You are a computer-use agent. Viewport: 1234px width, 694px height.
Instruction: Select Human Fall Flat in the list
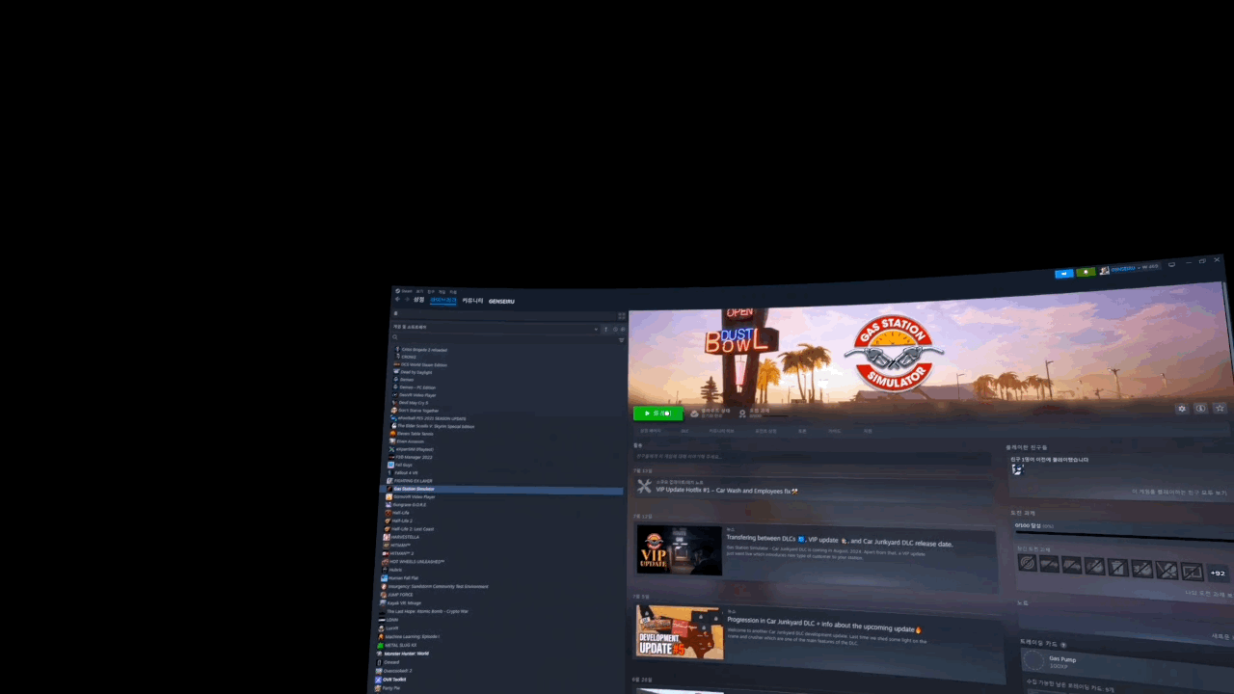[x=405, y=578]
